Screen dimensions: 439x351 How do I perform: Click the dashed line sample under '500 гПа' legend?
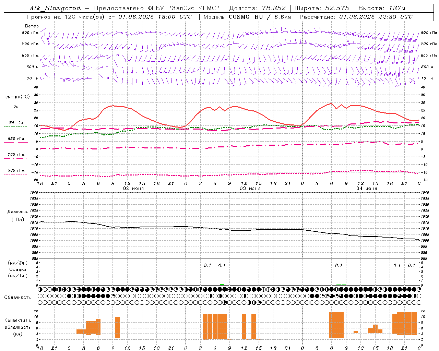pos(15,174)
